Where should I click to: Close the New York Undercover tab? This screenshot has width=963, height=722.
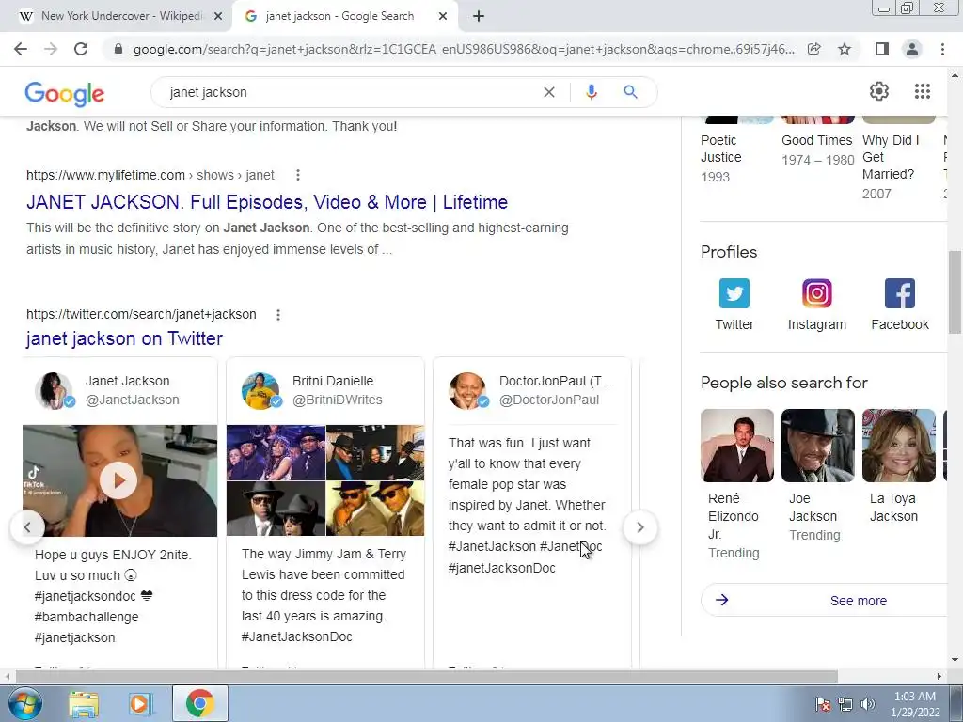[218, 17]
